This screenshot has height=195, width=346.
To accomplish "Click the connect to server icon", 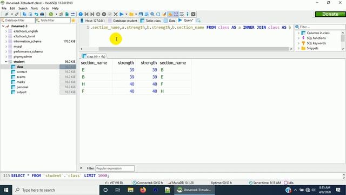I will [x=6, y=14].
